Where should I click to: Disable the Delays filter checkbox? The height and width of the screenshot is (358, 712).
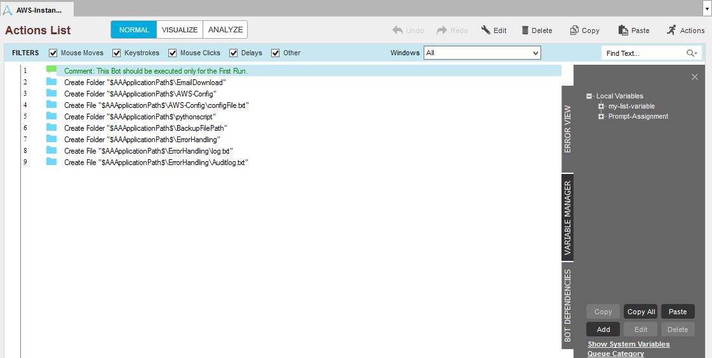click(234, 53)
